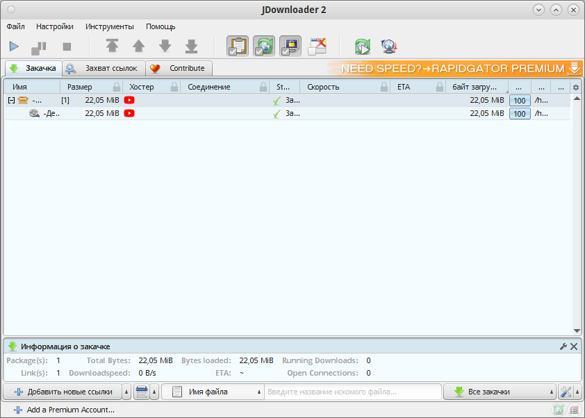Screen dimensions: 585x418
Task: Toggle the window icon with red X
Action: pos(317,47)
